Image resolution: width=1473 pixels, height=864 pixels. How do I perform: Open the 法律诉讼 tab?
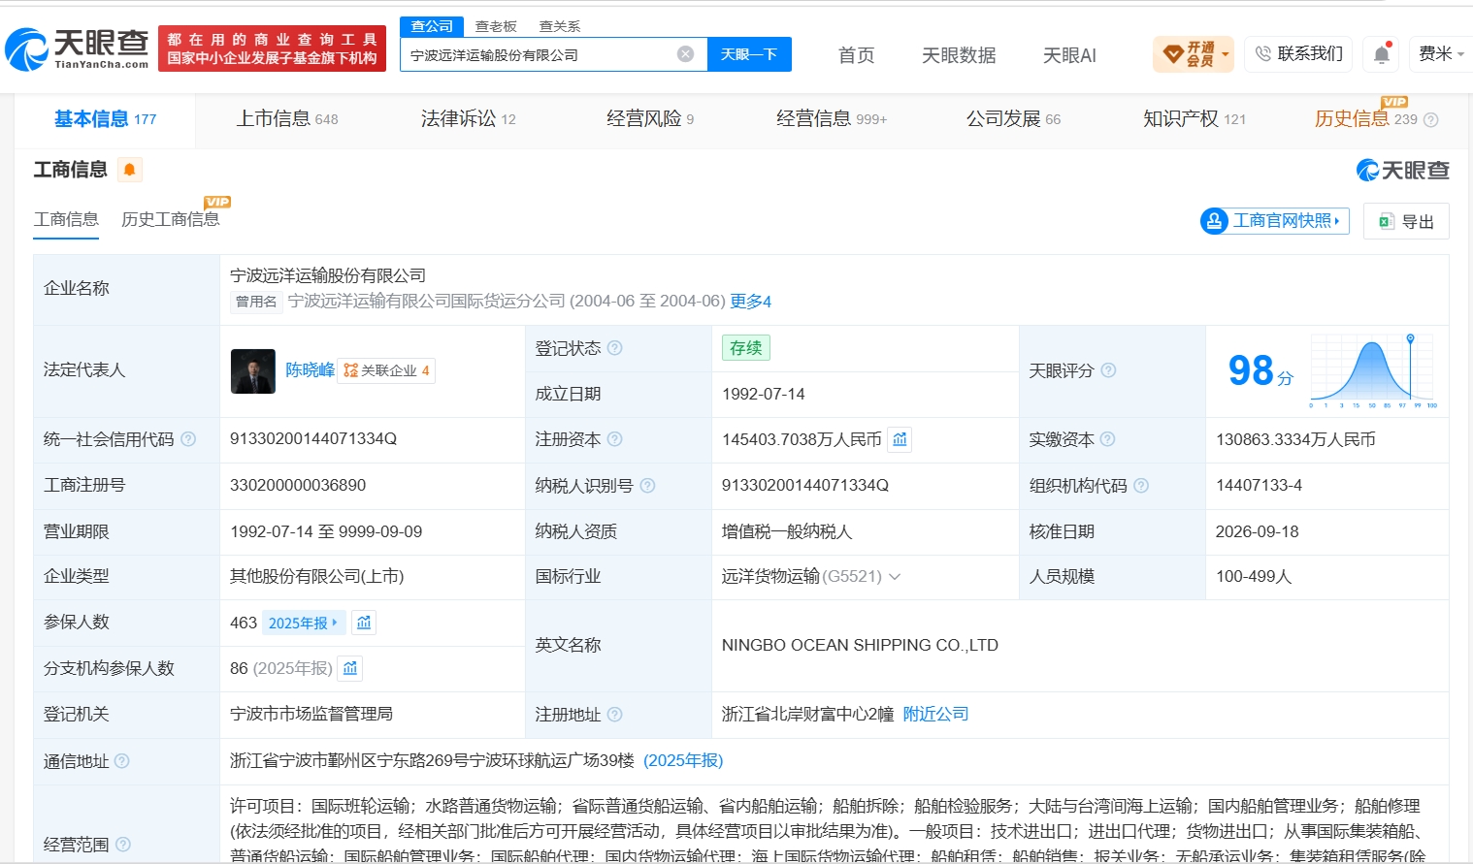tap(469, 119)
